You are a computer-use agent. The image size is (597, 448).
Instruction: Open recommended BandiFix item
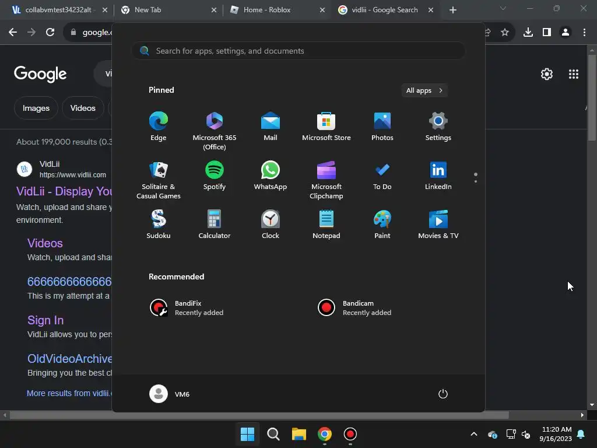pyautogui.click(x=187, y=308)
